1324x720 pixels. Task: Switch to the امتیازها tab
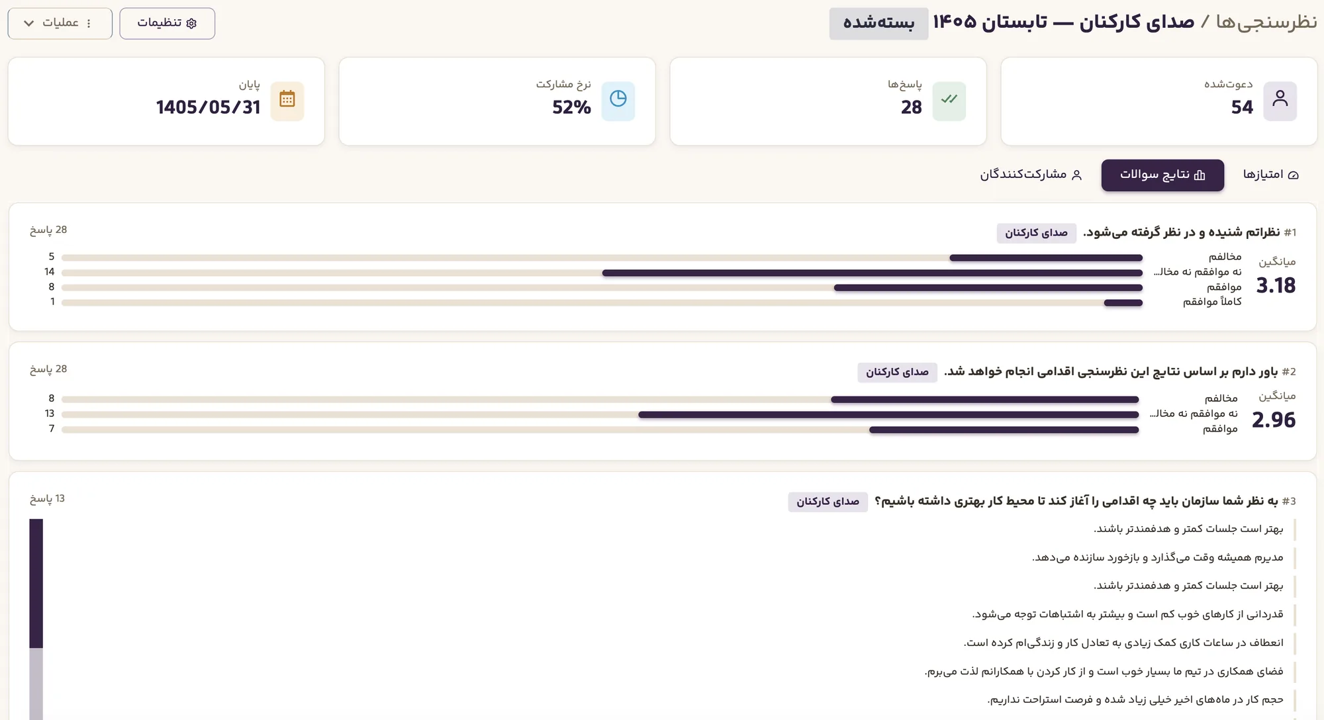coord(1271,175)
